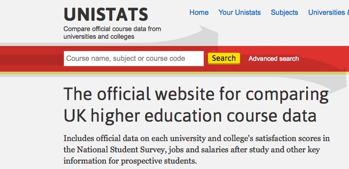Go to Your Unistats page

tap(240, 13)
